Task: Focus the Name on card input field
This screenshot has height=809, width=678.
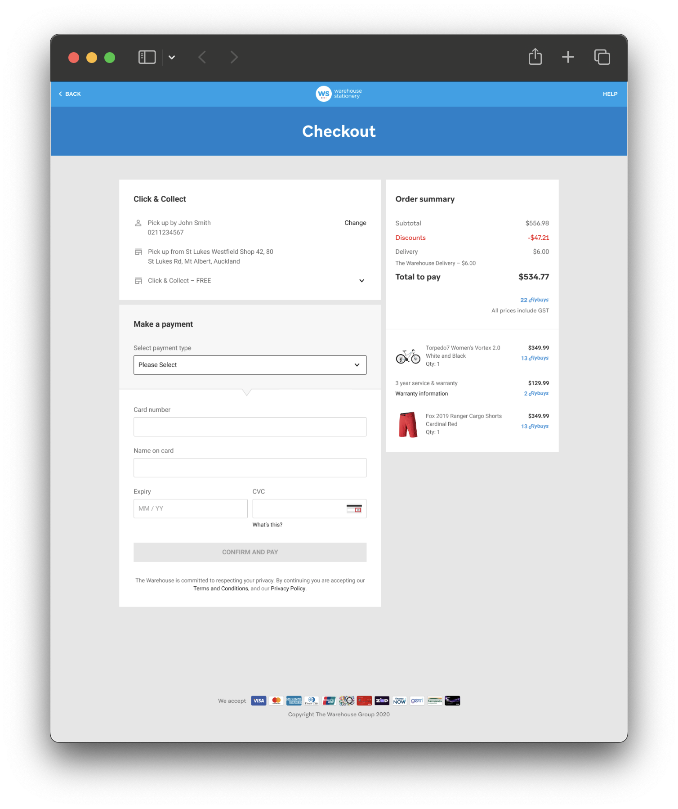Action: [250, 467]
